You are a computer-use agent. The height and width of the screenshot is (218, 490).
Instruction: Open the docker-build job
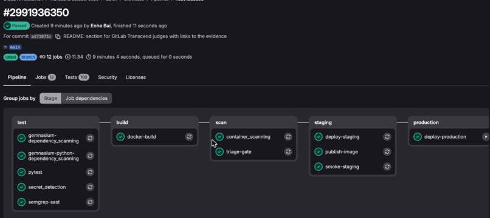(x=142, y=137)
